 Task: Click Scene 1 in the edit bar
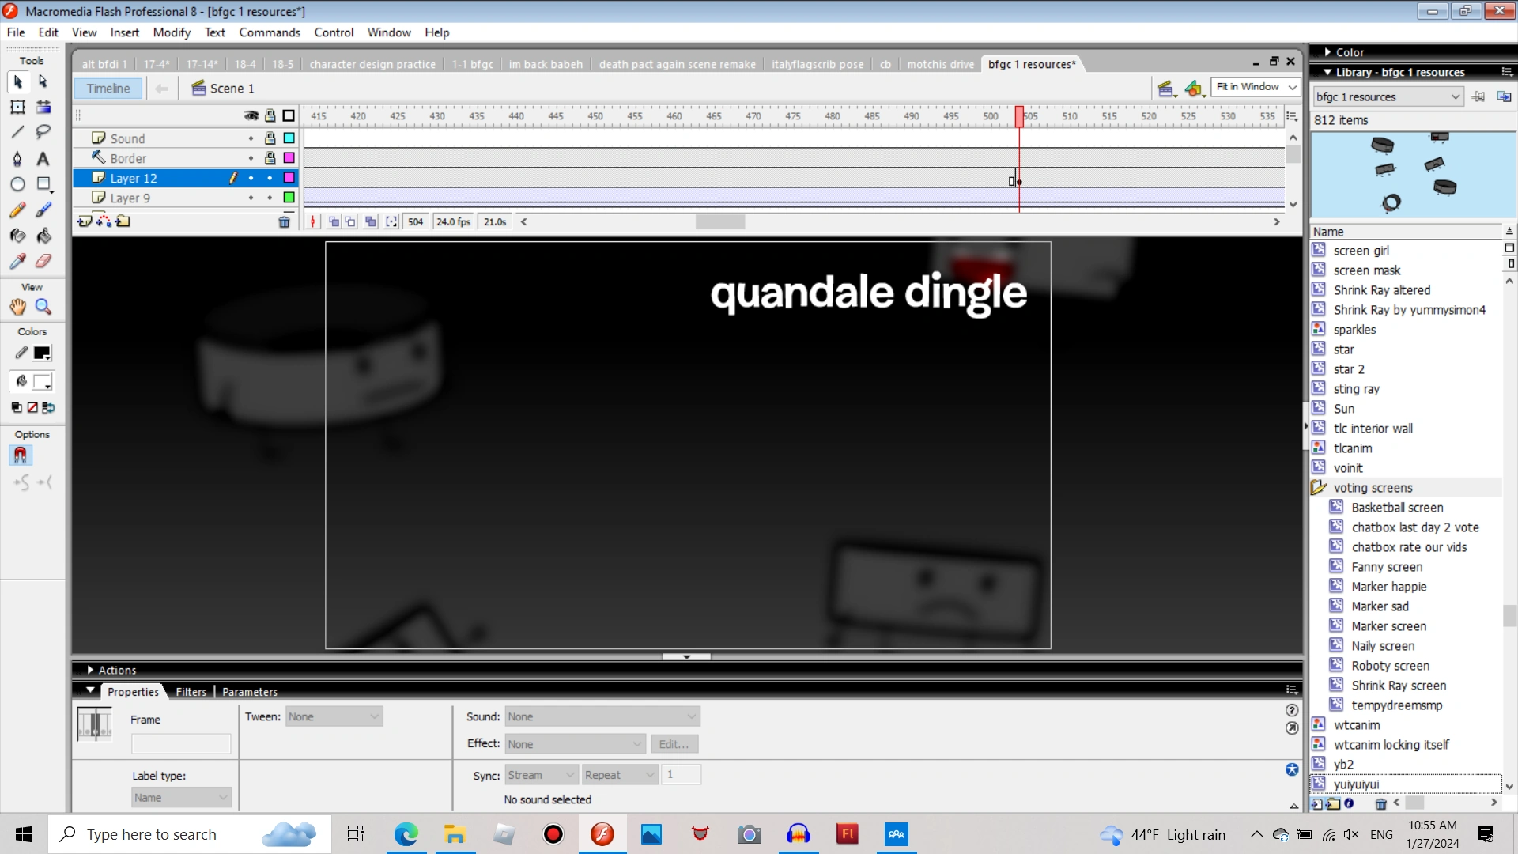pos(231,88)
